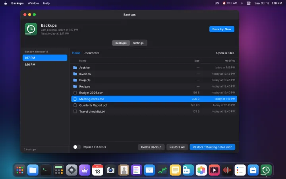The height and width of the screenshot is (179, 286).
Task: Select the 1:17 PM backup
Action: 45,58
